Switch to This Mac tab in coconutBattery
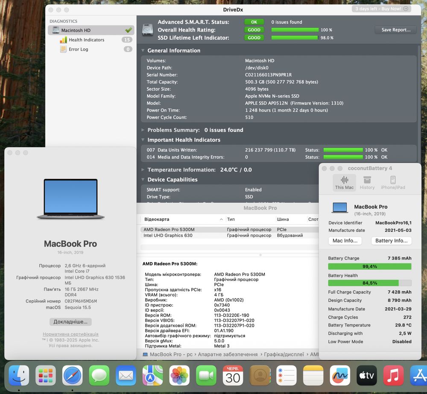Image resolution: width=427 pixels, height=394 pixels. click(344, 182)
